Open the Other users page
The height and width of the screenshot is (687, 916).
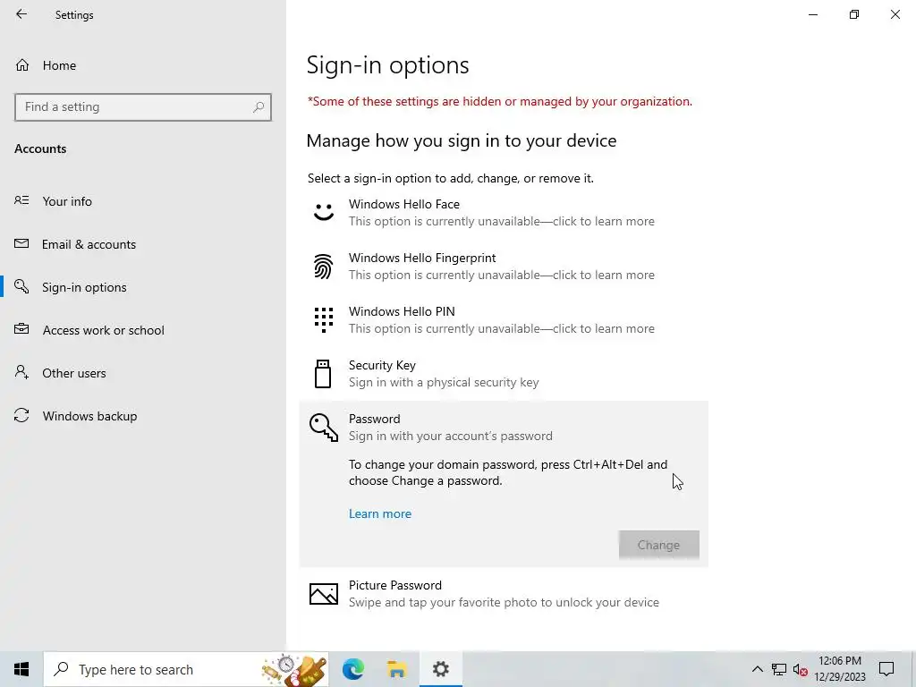coord(143,373)
